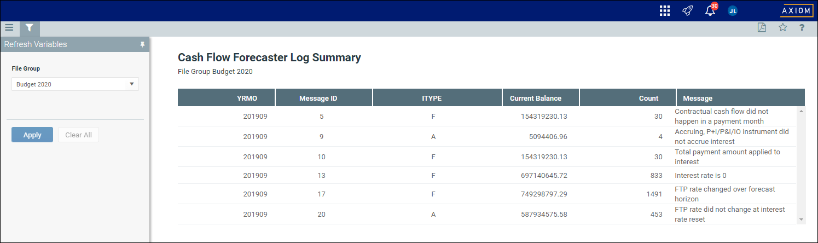
Task: Click the Message ID column header
Action: coord(318,99)
